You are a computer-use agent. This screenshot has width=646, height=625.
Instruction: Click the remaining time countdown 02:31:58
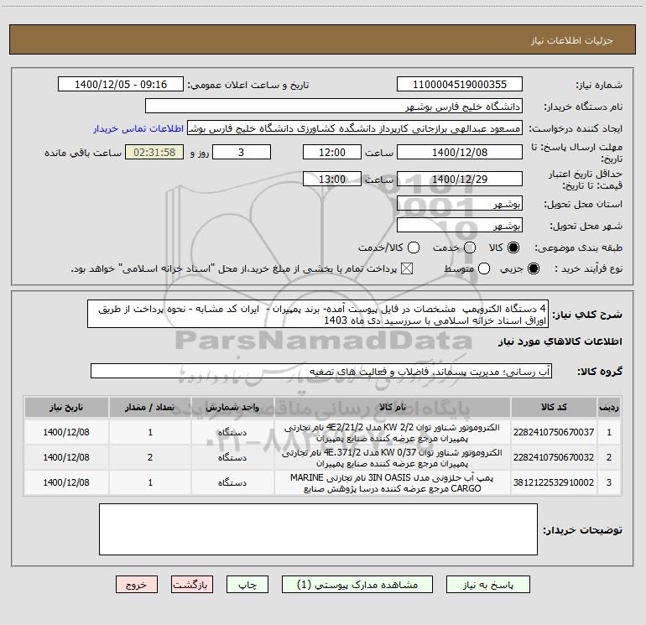[x=154, y=152]
